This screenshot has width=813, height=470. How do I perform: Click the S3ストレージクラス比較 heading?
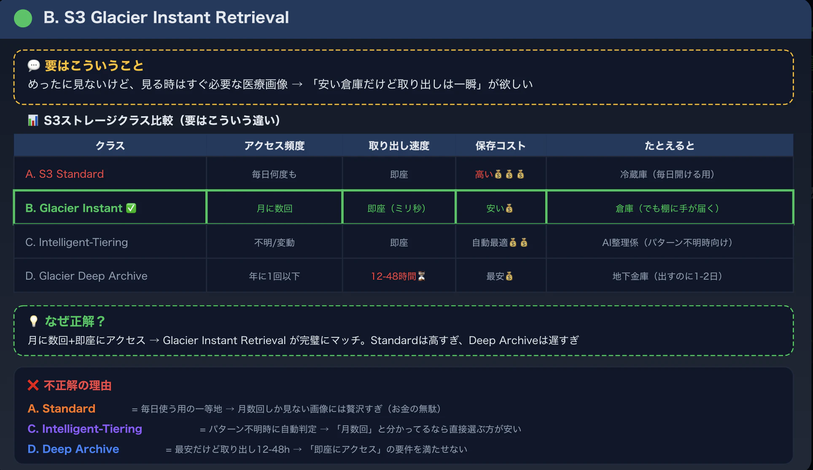coord(162,120)
